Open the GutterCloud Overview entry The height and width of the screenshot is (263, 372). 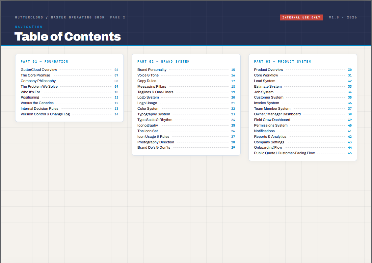[x=69, y=70]
